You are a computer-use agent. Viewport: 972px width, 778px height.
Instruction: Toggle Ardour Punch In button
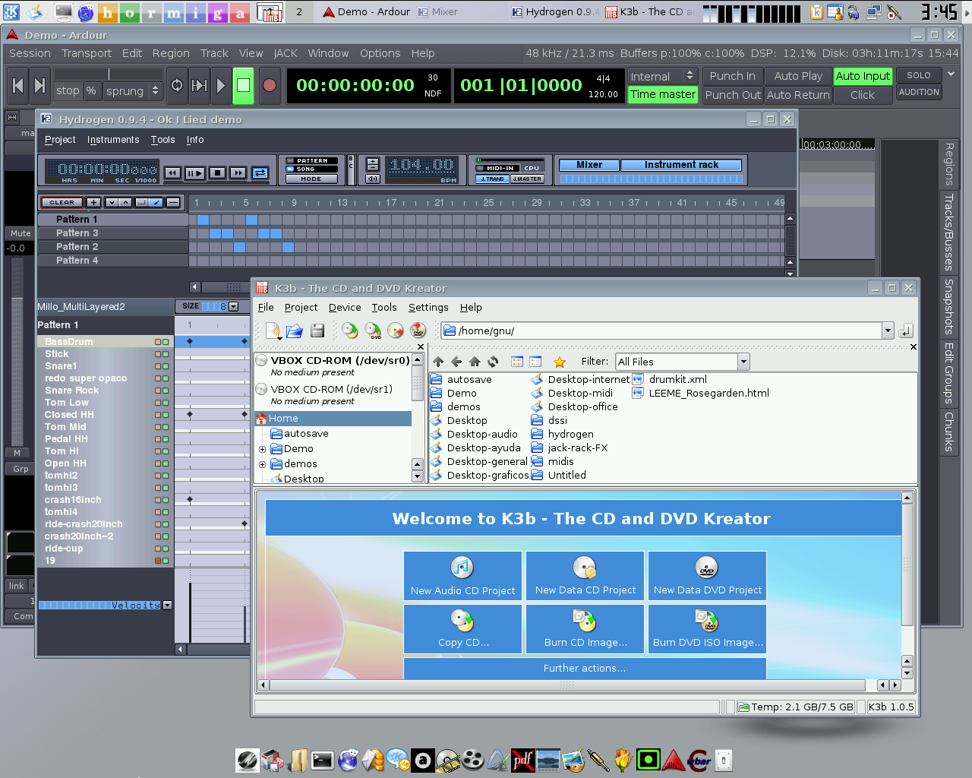pos(732,76)
